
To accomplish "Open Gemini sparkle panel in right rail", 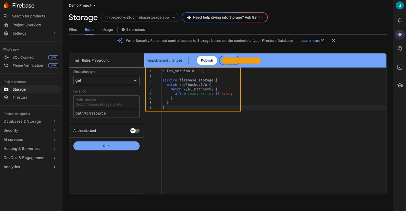I will point(400,34).
